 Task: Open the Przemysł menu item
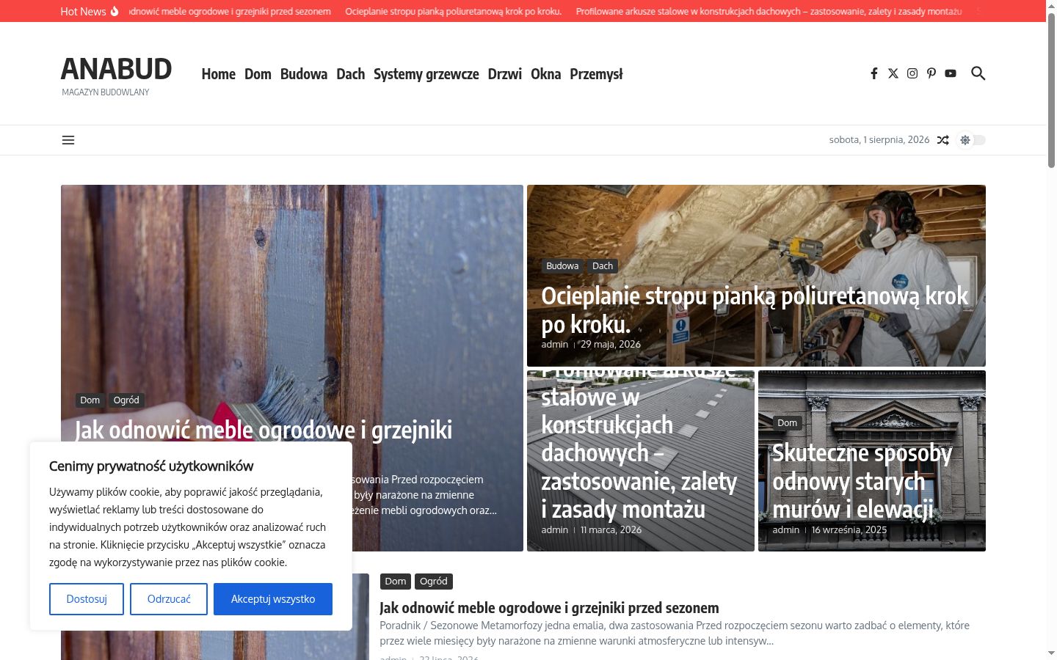596,74
